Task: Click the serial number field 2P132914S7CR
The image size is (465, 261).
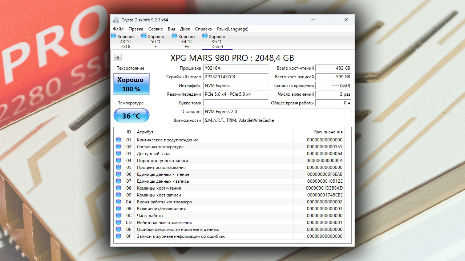Action: click(x=236, y=77)
